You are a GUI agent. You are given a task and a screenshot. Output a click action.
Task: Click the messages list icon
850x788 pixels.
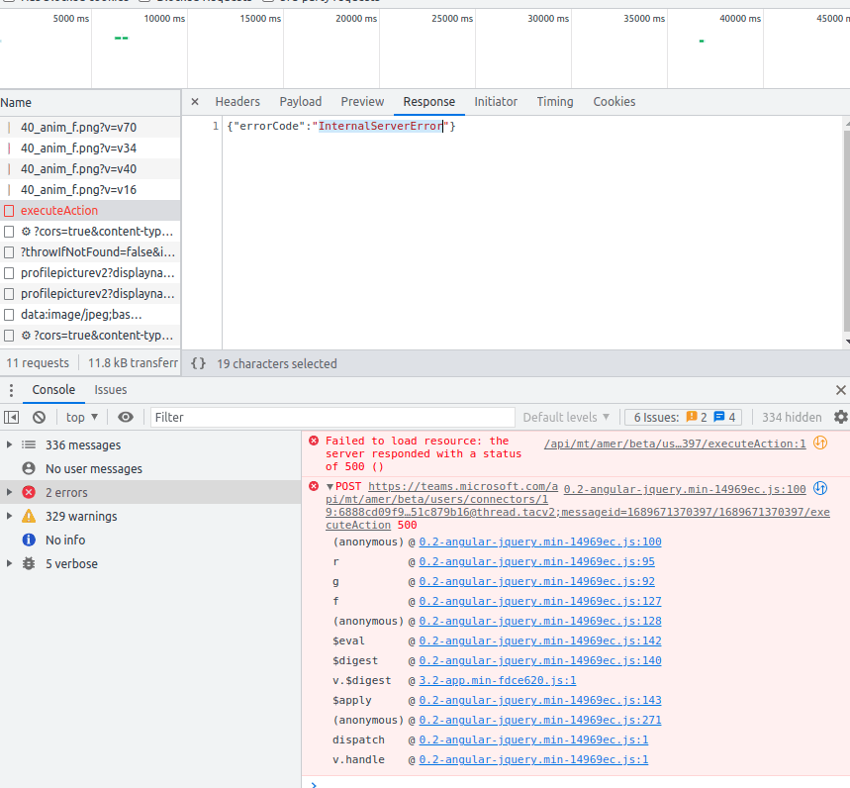pos(29,444)
